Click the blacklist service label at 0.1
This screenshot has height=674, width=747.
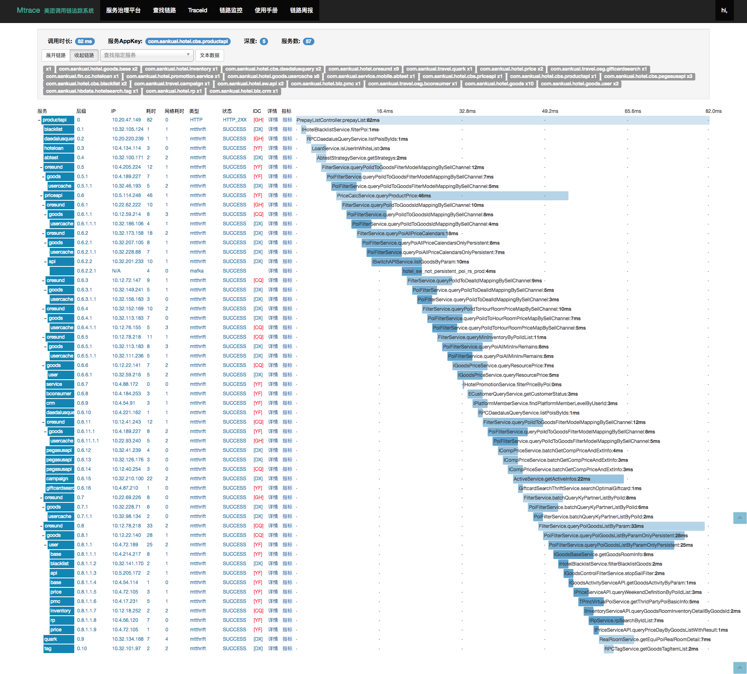click(x=59, y=129)
